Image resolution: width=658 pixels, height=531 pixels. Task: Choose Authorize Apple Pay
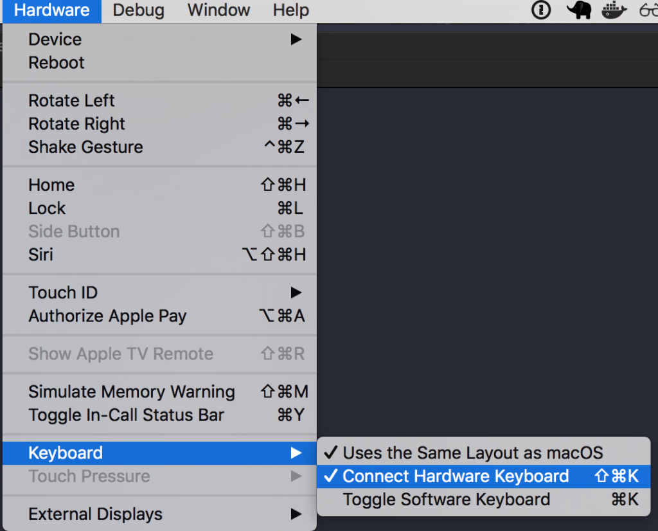(159, 316)
